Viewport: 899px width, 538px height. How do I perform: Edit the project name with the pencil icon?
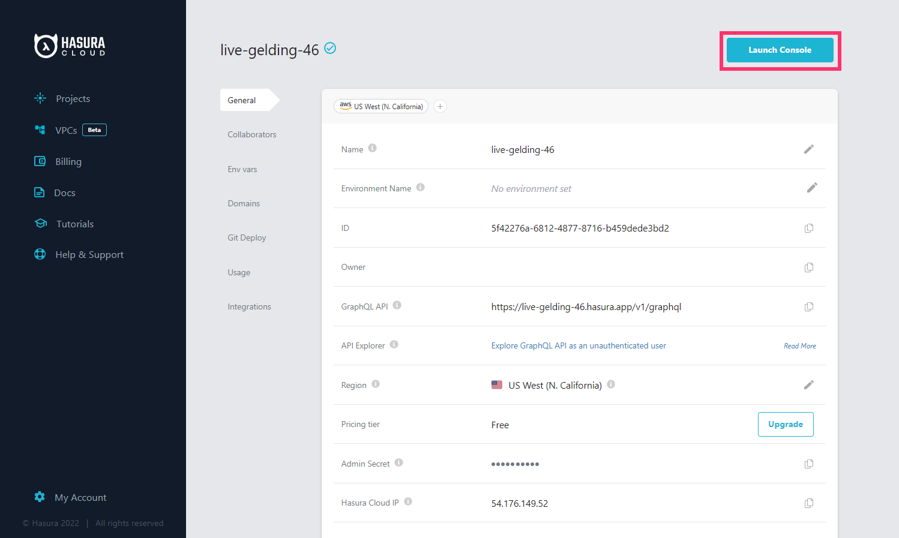pos(808,149)
